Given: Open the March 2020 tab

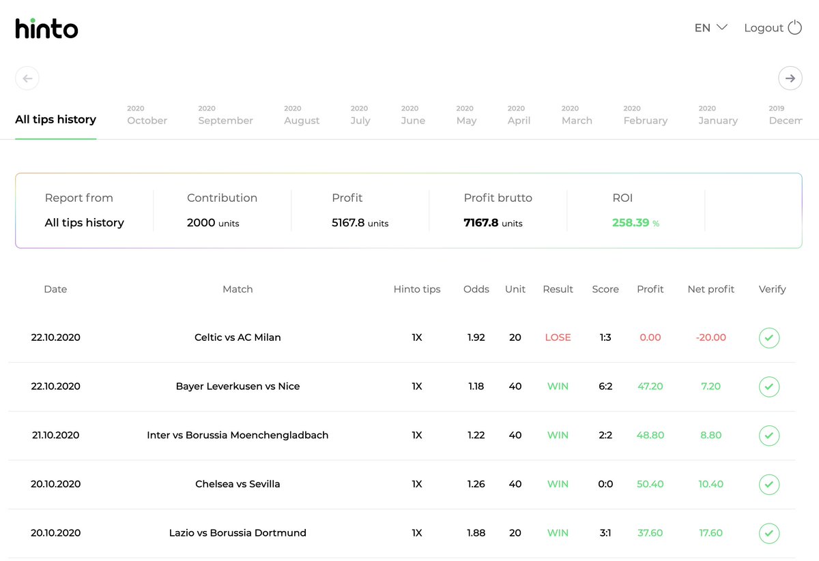Looking at the screenshot, I should tap(577, 115).
